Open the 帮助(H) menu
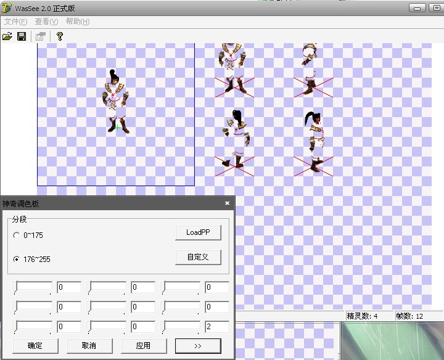Screen dimensions: 444x360 click(78, 22)
